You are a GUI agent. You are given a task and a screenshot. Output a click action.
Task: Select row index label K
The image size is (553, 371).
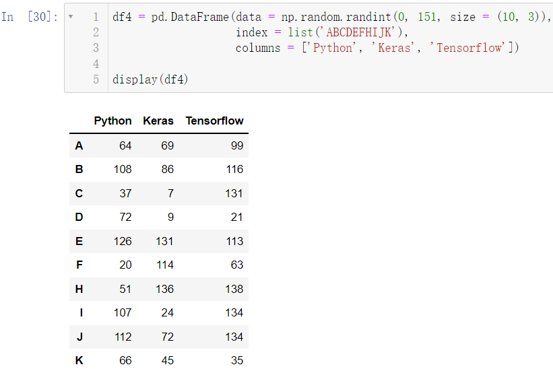tap(79, 360)
